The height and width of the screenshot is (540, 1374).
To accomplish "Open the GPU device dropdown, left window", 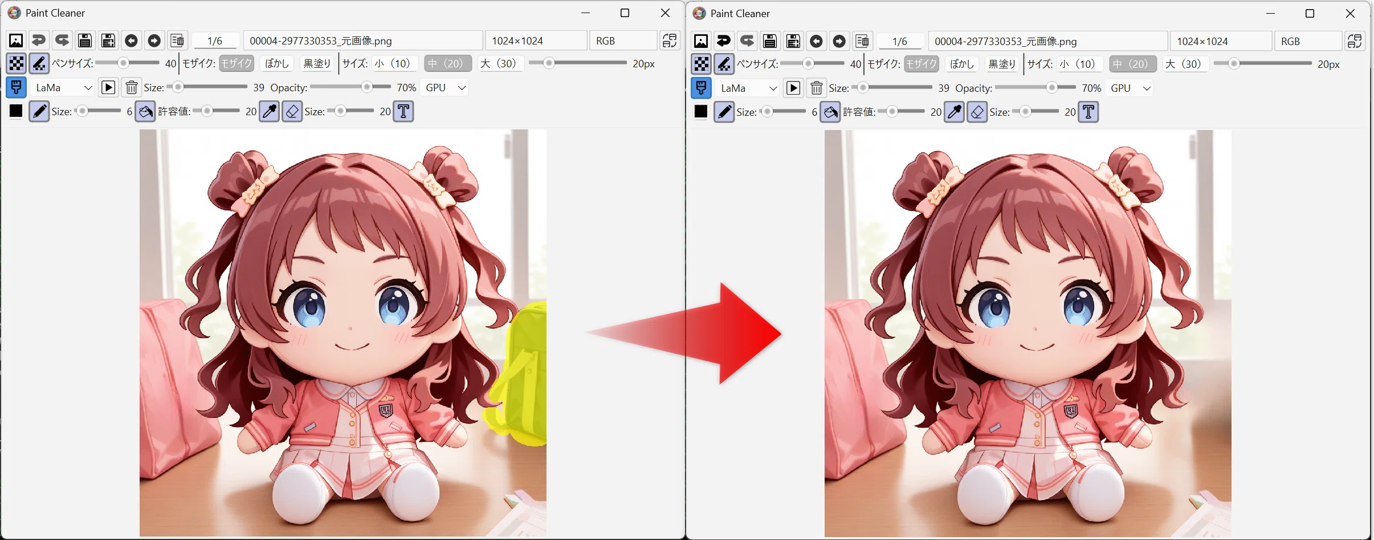I will 446,87.
